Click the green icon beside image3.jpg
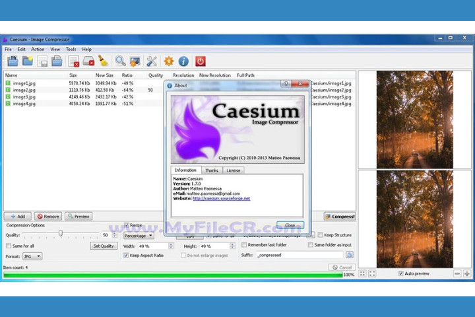 coord(8,96)
